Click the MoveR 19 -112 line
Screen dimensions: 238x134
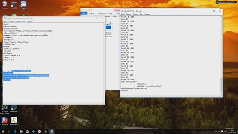click(127, 52)
